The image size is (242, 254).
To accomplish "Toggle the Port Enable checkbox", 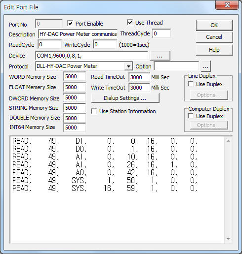I will pyautogui.click(x=70, y=23).
